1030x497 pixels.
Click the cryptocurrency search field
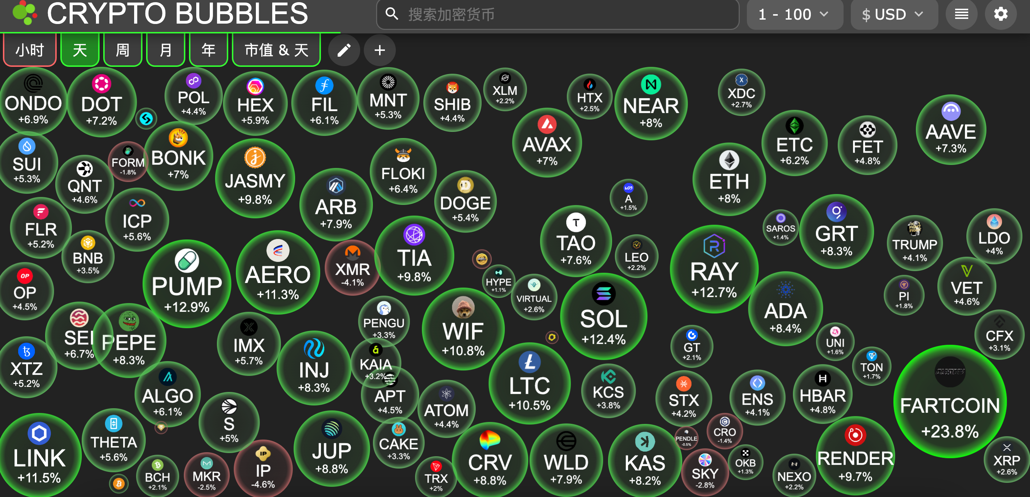click(x=558, y=15)
